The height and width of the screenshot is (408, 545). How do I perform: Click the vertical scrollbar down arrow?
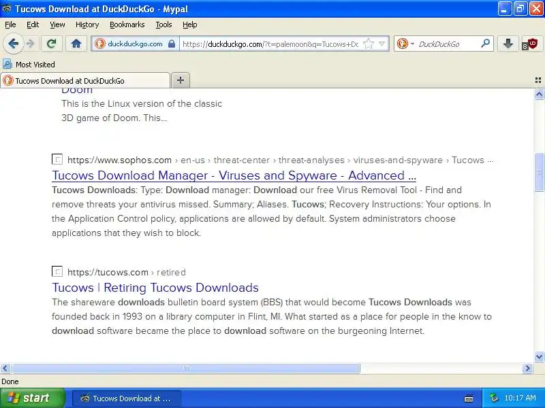point(539,356)
